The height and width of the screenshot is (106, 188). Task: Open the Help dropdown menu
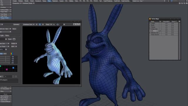[6, 5]
